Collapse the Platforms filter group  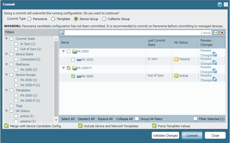[x=7, y=64]
